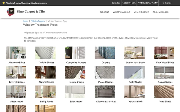180x112 pixels.
Task: Click the Vinyl Blinds label
Action: 165,102
